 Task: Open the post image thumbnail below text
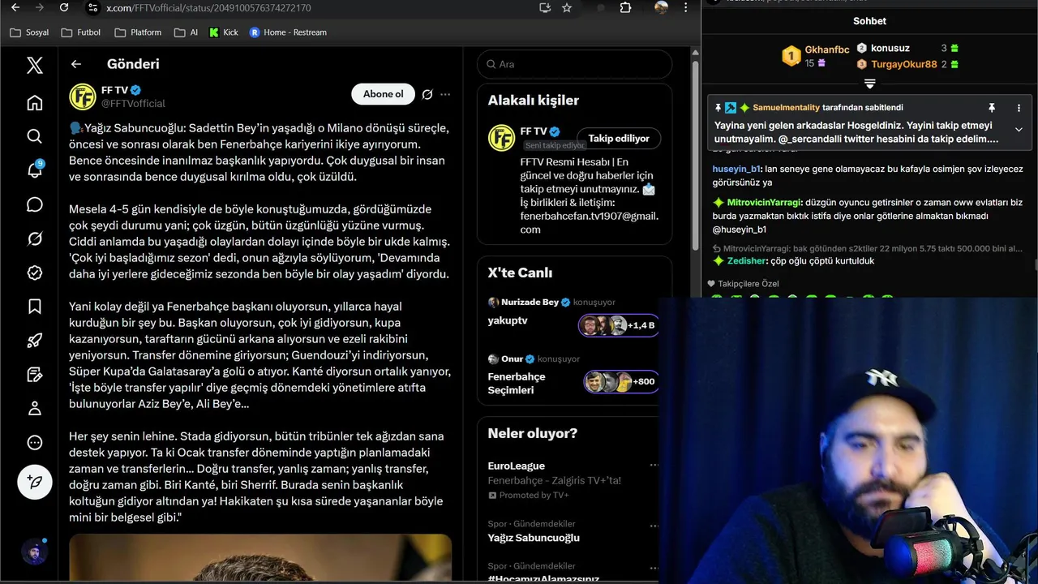[x=260, y=559]
